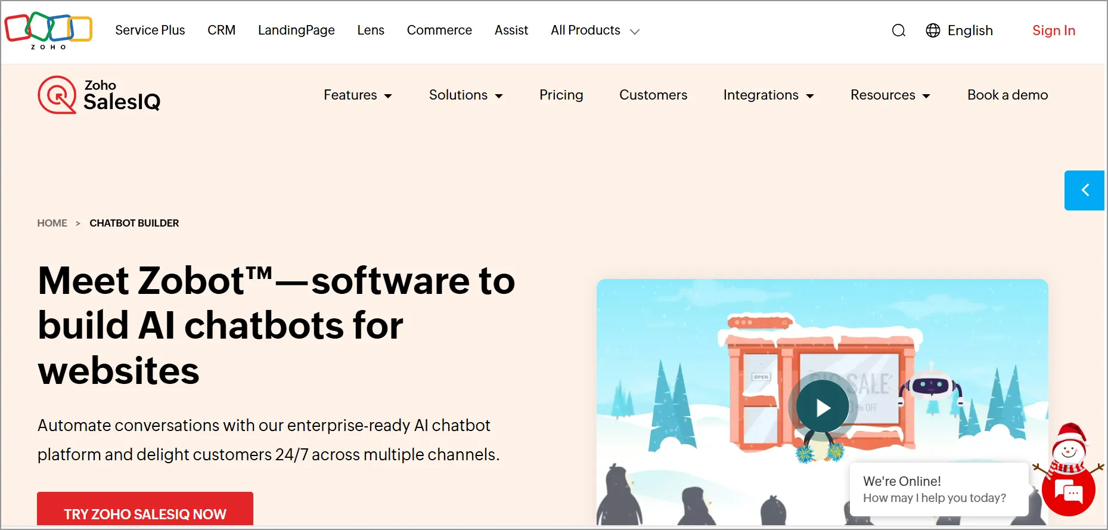Click the Zoho logo
1108x530 pixels.
click(48, 30)
